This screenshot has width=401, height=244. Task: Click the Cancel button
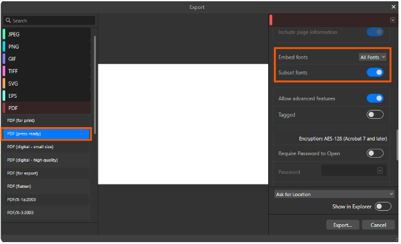pos(378,225)
